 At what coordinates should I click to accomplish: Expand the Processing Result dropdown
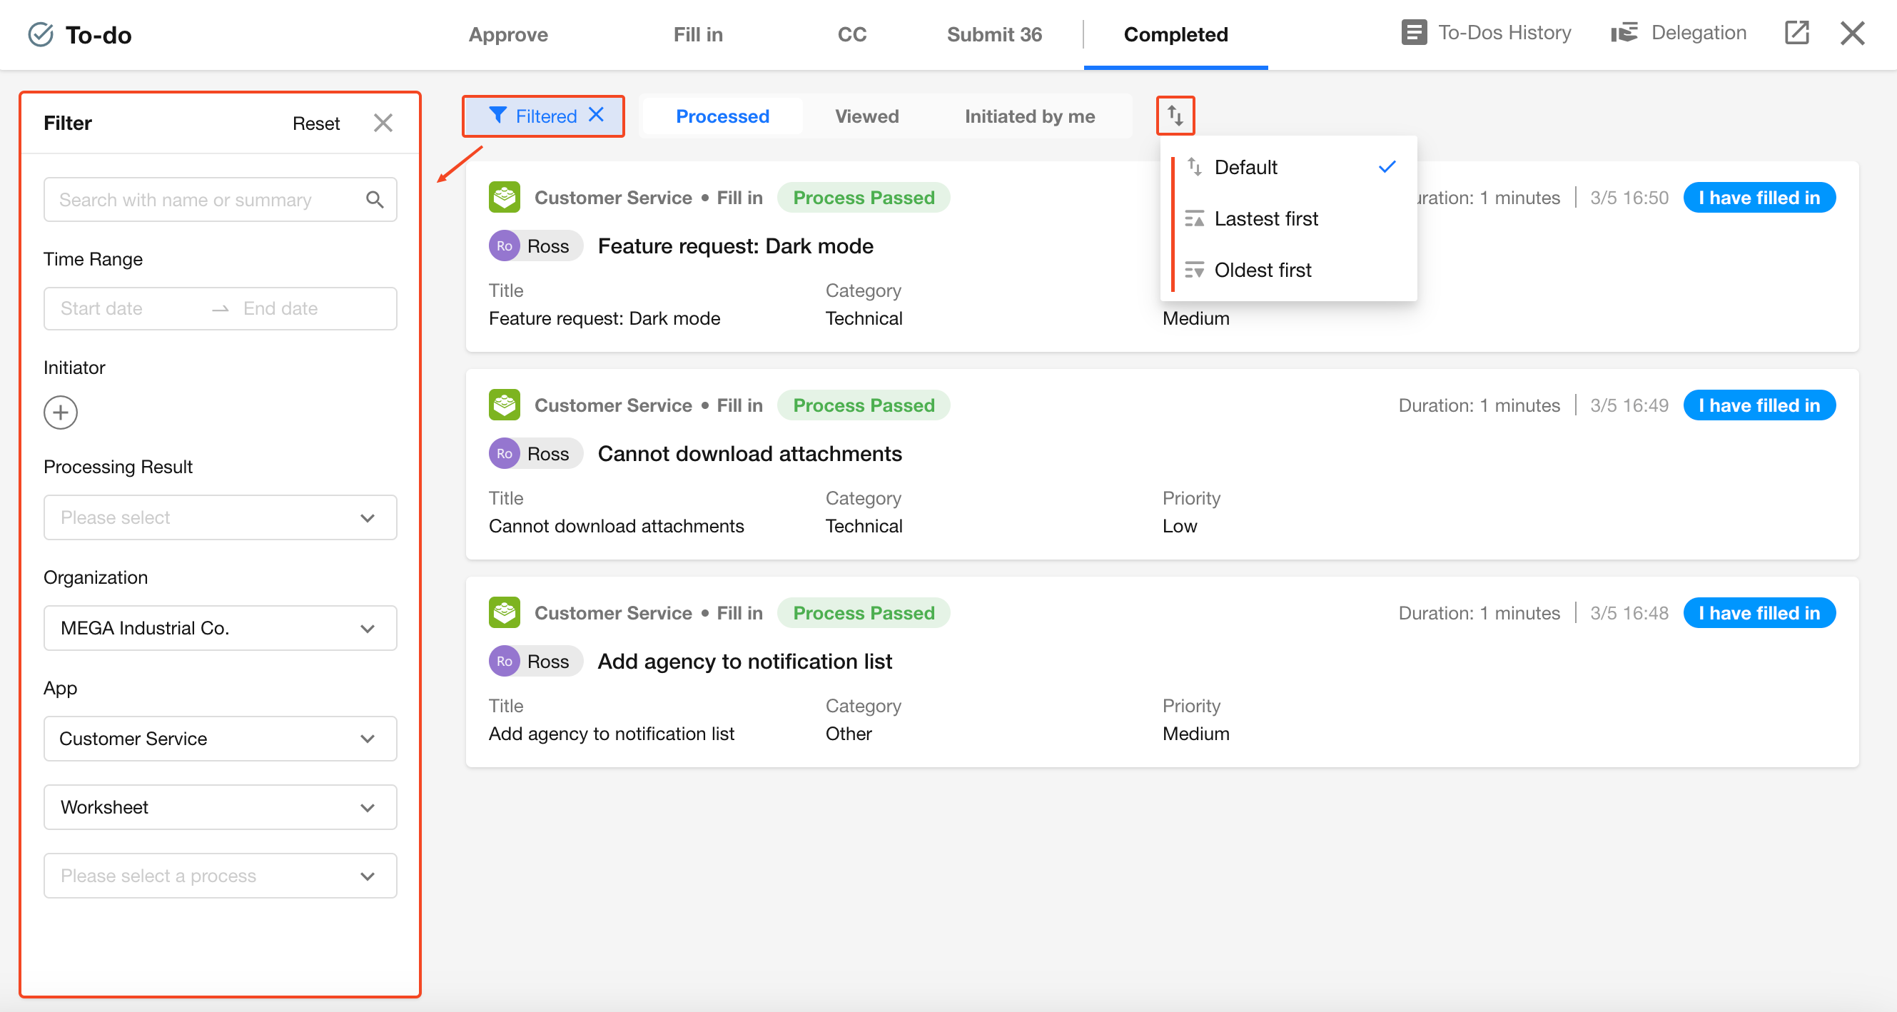(221, 518)
